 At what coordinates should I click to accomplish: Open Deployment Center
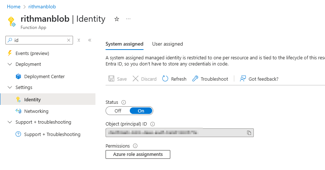[x=44, y=77]
